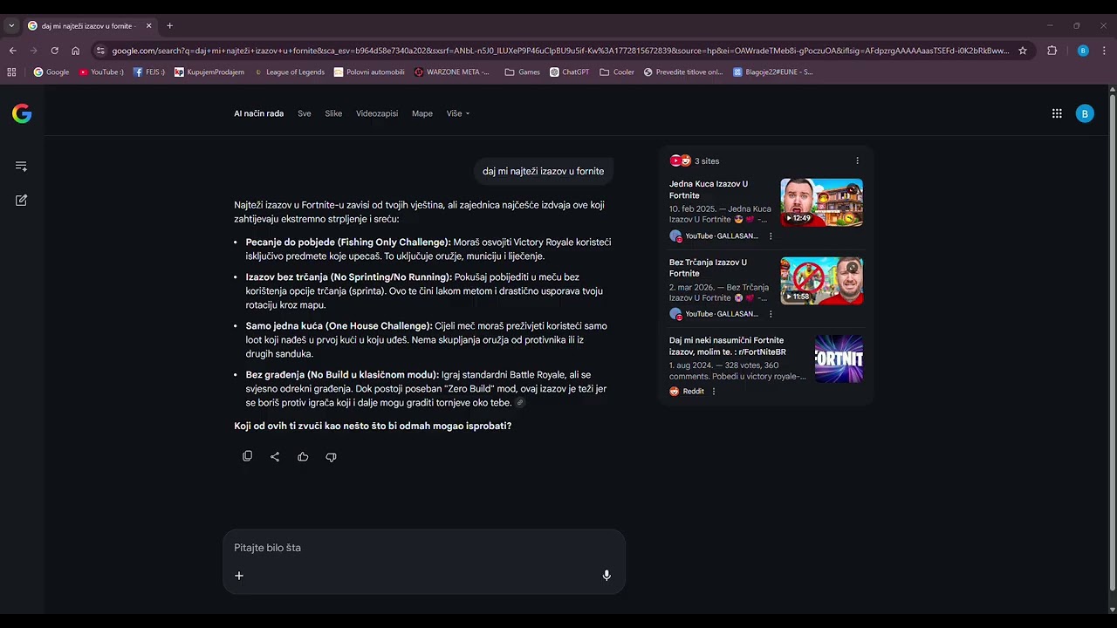Click the Pitajte bilo šta prompt field
The image size is (1117, 628).
pyautogui.click(x=424, y=548)
